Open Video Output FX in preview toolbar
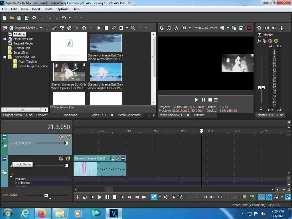Screen dimensions: 292x219 (x=177, y=28)
